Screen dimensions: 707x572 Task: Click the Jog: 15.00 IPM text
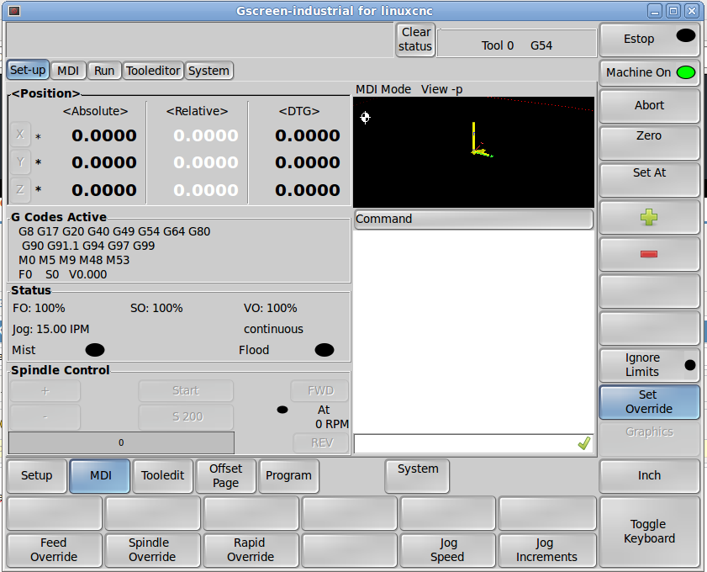[50, 329]
